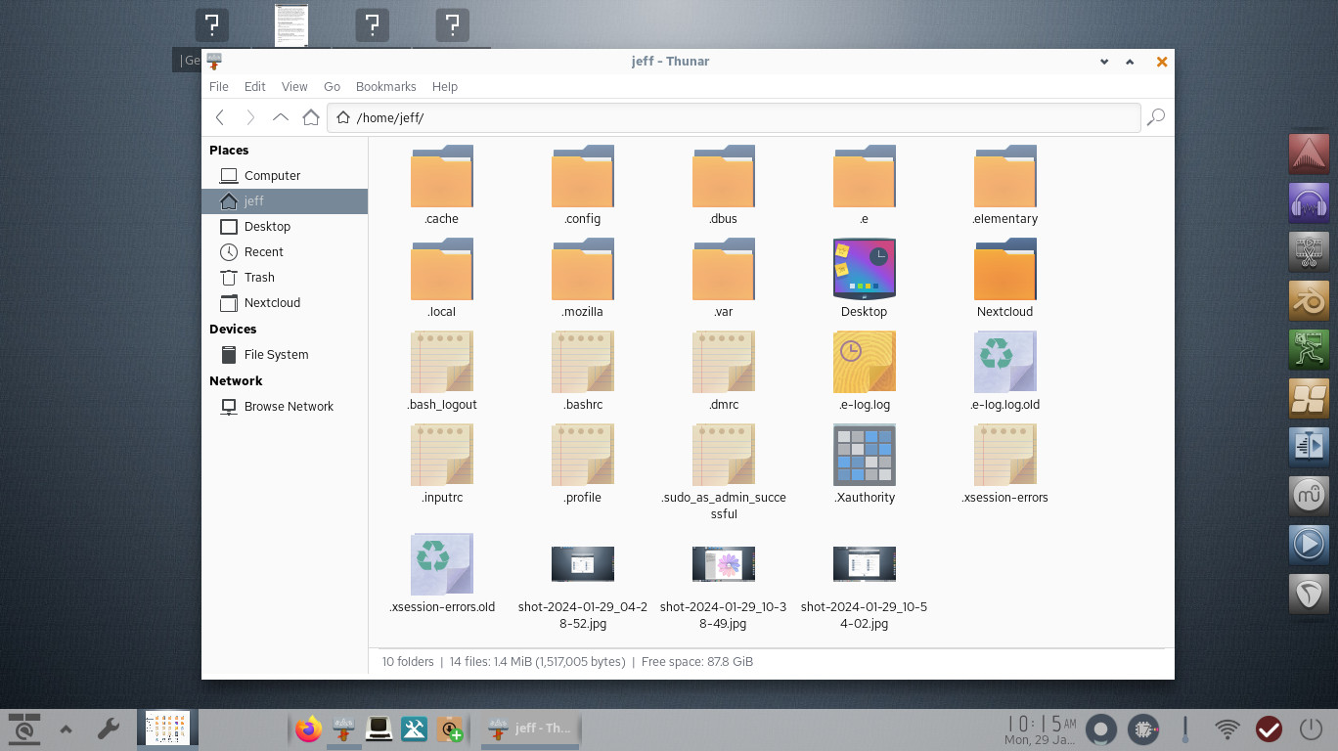Screen dimensions: 1338x751
Task: Click the home folder toolbar icon
Action: click(x=311, y=117)
